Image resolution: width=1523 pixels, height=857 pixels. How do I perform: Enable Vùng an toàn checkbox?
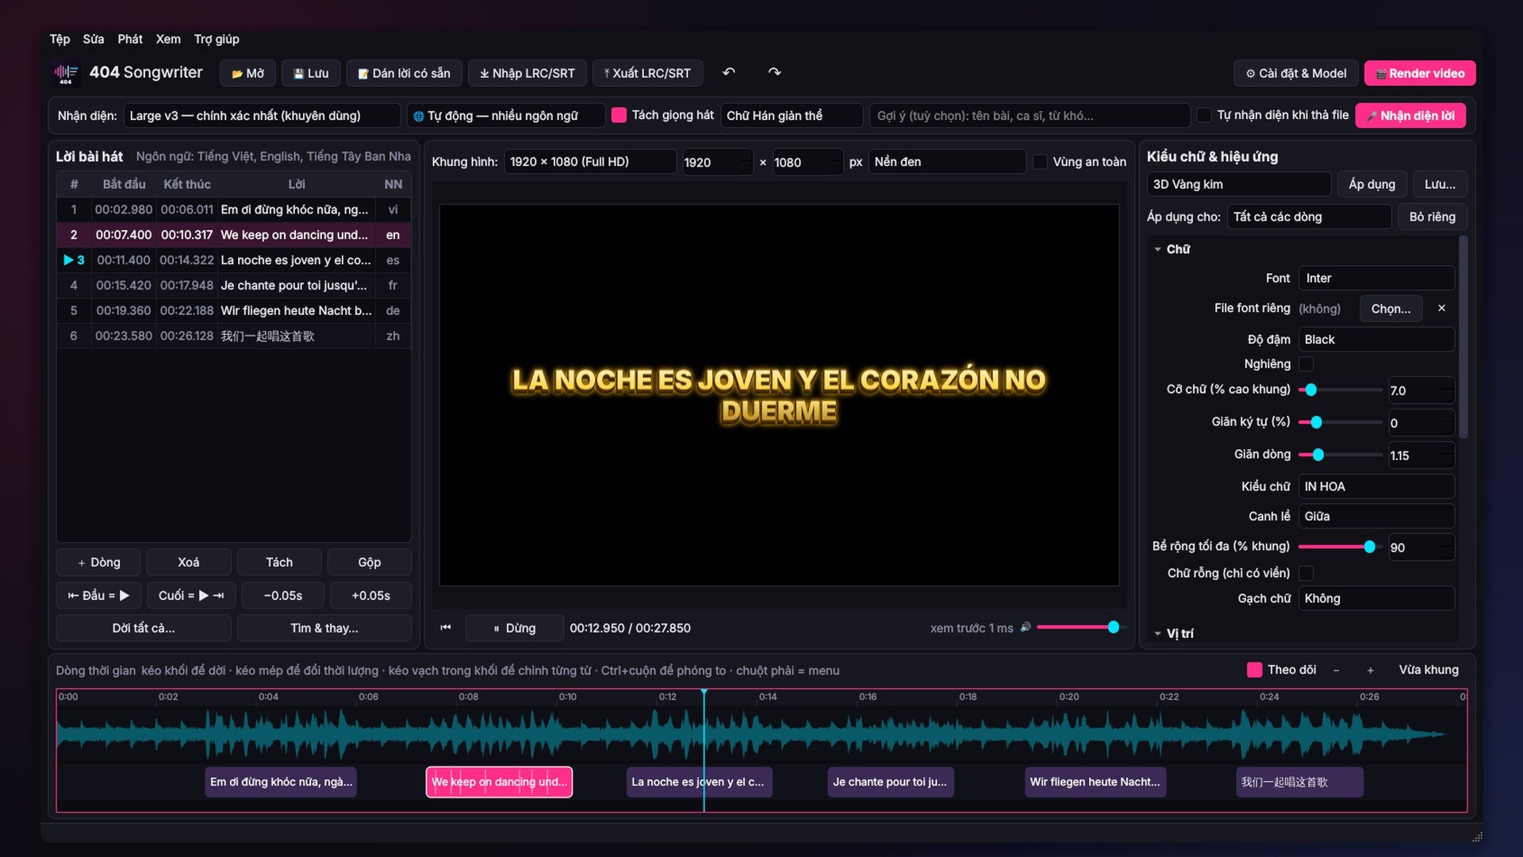point(1039,162)
